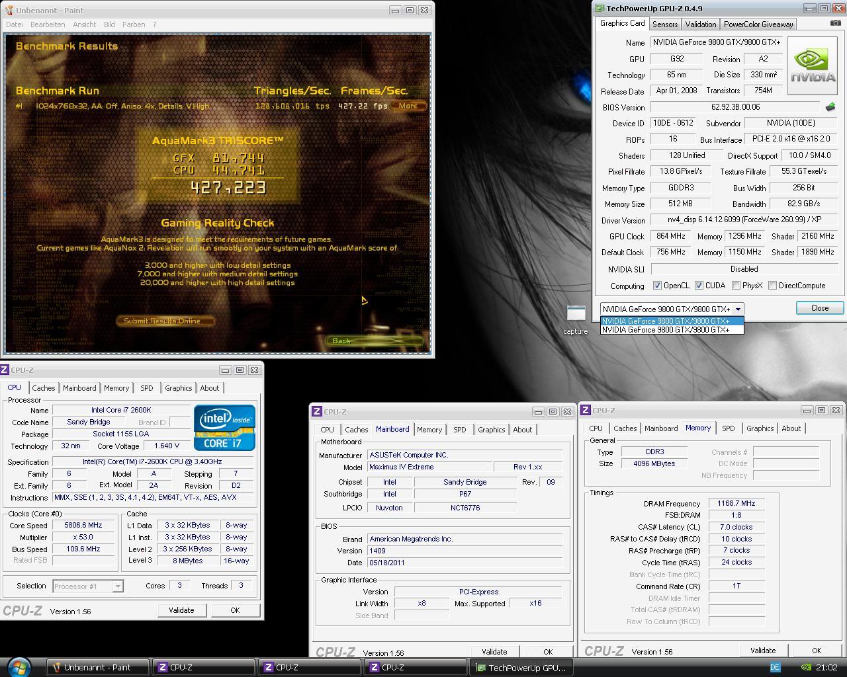Image resolution: width=847 pixels, height=677 pixels.
Task: Select the second 9800 GTX list entry
Action: pos(672,329)
